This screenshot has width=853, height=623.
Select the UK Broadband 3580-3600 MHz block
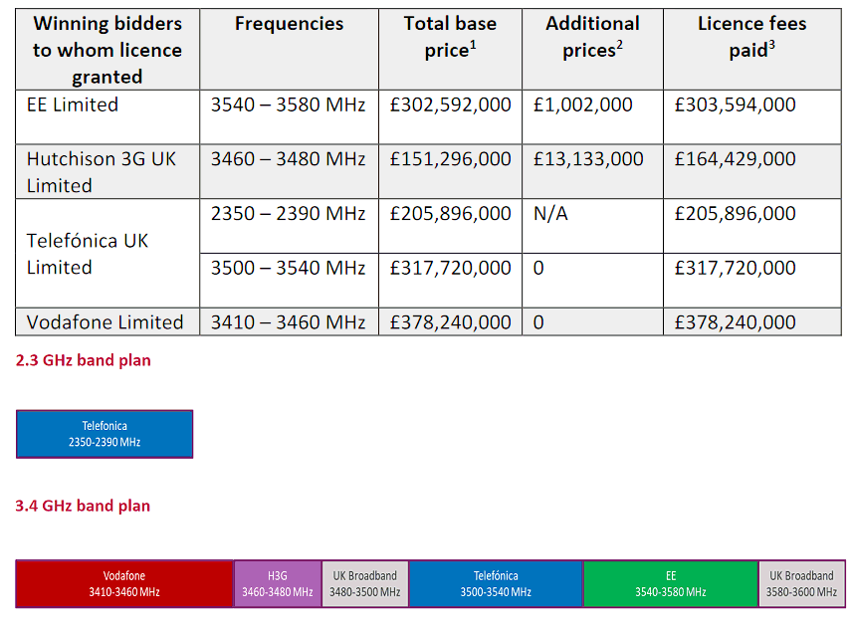[800, 583]
